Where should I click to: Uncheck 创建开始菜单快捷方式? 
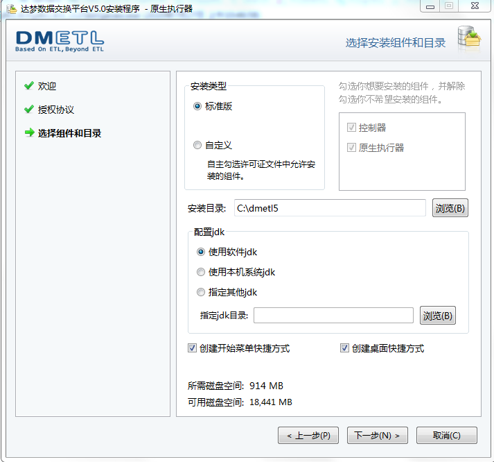(x=192, y=348)
